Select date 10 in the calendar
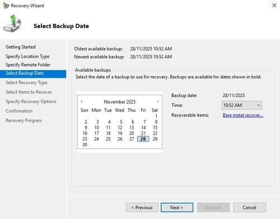 tap(96, 128)
